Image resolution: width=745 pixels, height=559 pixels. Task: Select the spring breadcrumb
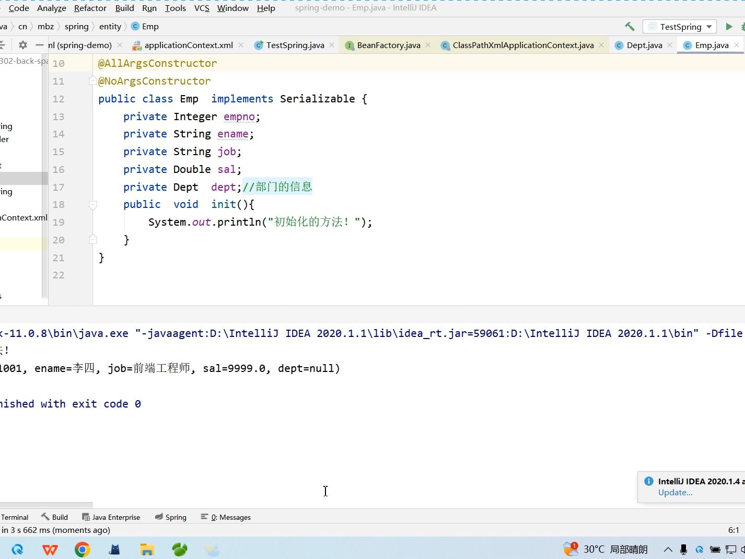click(77, 26)
